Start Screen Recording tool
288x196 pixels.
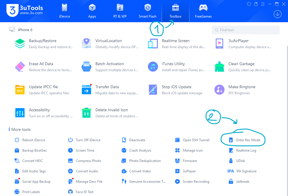tap(192, 182)
